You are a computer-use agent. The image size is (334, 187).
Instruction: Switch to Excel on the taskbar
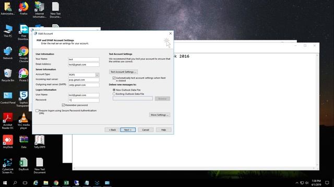(x=66, y=183)
